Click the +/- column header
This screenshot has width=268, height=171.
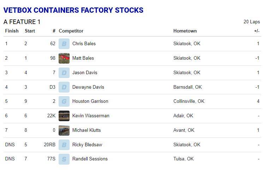257,31
